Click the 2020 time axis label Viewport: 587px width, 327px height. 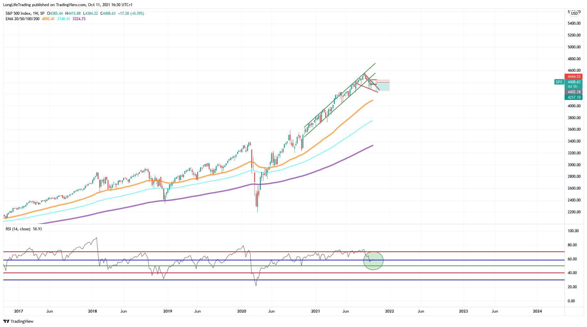(242, 311)
